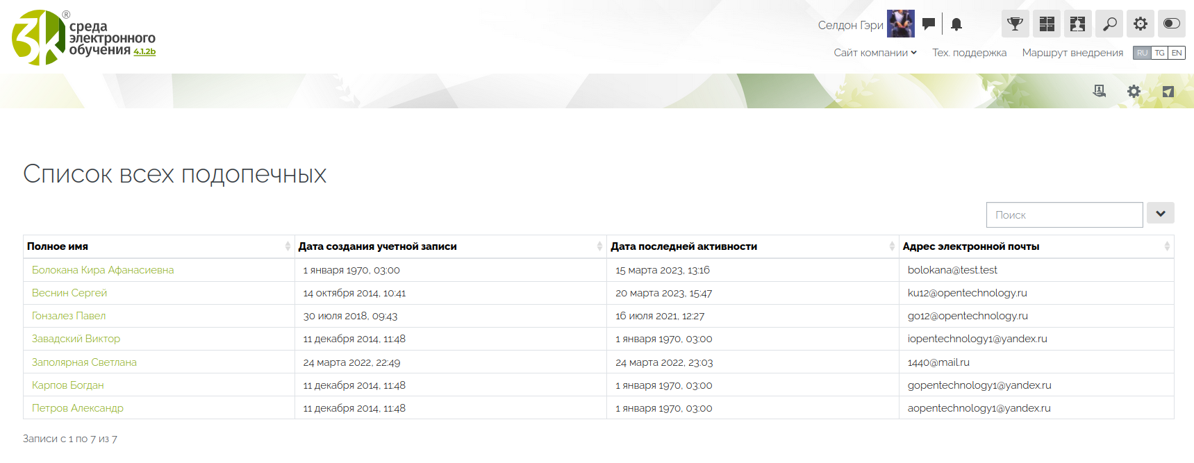Screen dimensions: 1194x463
Task: Open the Тех. поддержка menu item
Action: click(969, 53)
